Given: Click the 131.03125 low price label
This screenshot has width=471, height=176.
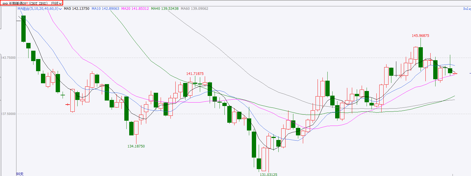Looking at the screenshot, I should (x=269, y=175).
